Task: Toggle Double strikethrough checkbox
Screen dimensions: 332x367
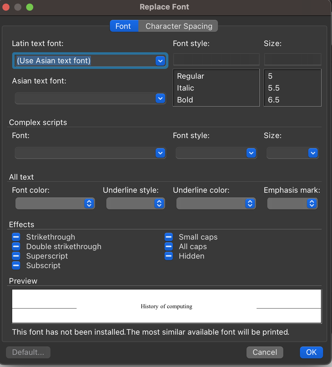Action: point(16,246)
